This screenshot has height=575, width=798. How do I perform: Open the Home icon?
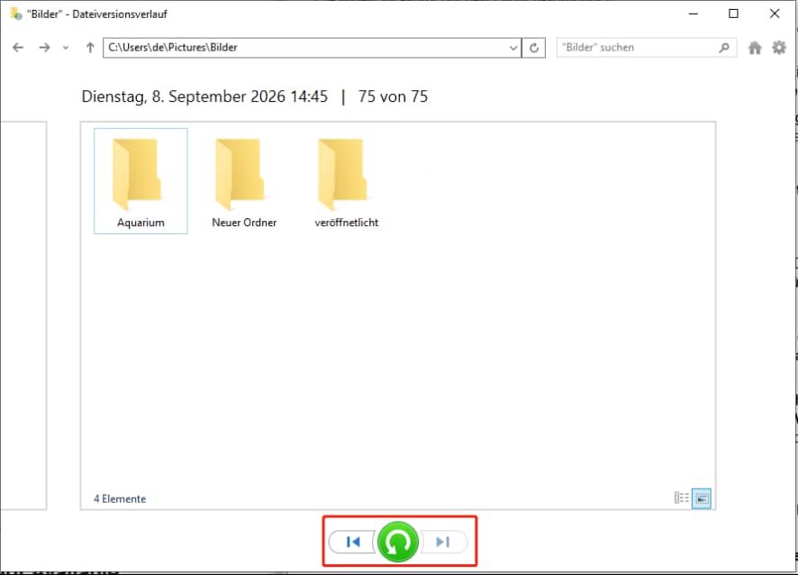coord(755,48)
